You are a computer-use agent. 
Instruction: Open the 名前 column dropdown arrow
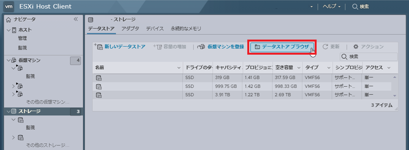pos(179,68)
